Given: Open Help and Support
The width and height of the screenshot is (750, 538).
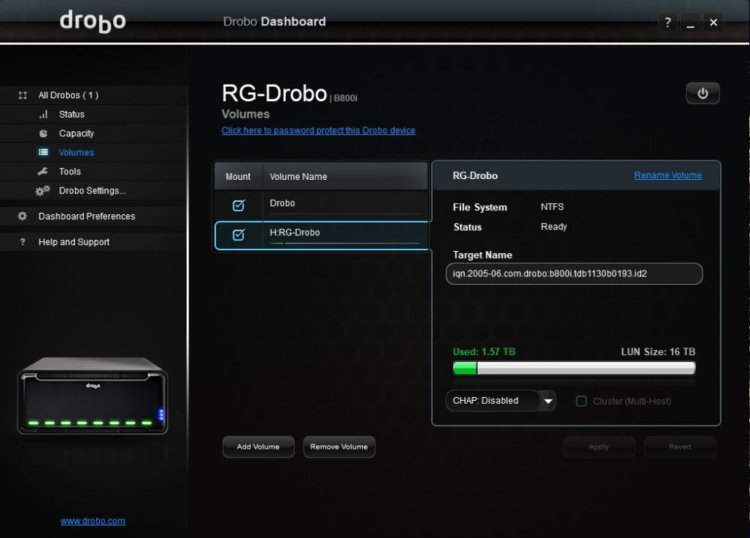Looking at the screenshot, I should coord(93,242).
